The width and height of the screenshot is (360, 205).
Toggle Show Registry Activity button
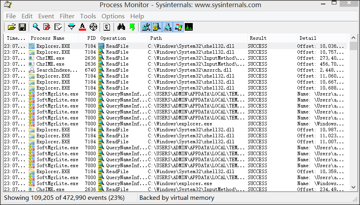tap(146, 27)
